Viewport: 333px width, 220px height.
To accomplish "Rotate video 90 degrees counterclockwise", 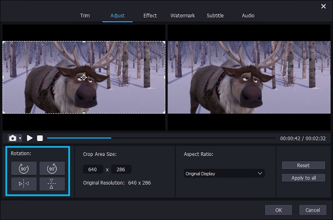I will [52, 168].
